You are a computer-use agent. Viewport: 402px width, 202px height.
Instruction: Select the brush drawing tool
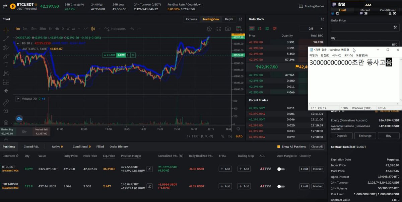(x=6, y=56)
